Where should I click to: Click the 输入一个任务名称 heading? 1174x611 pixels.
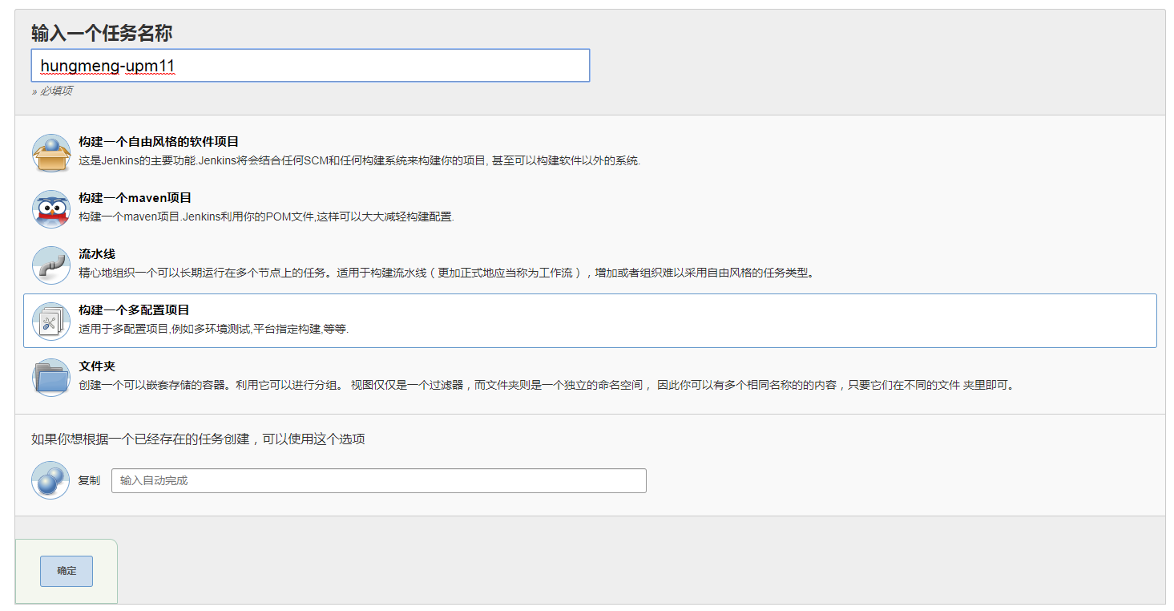102,33
